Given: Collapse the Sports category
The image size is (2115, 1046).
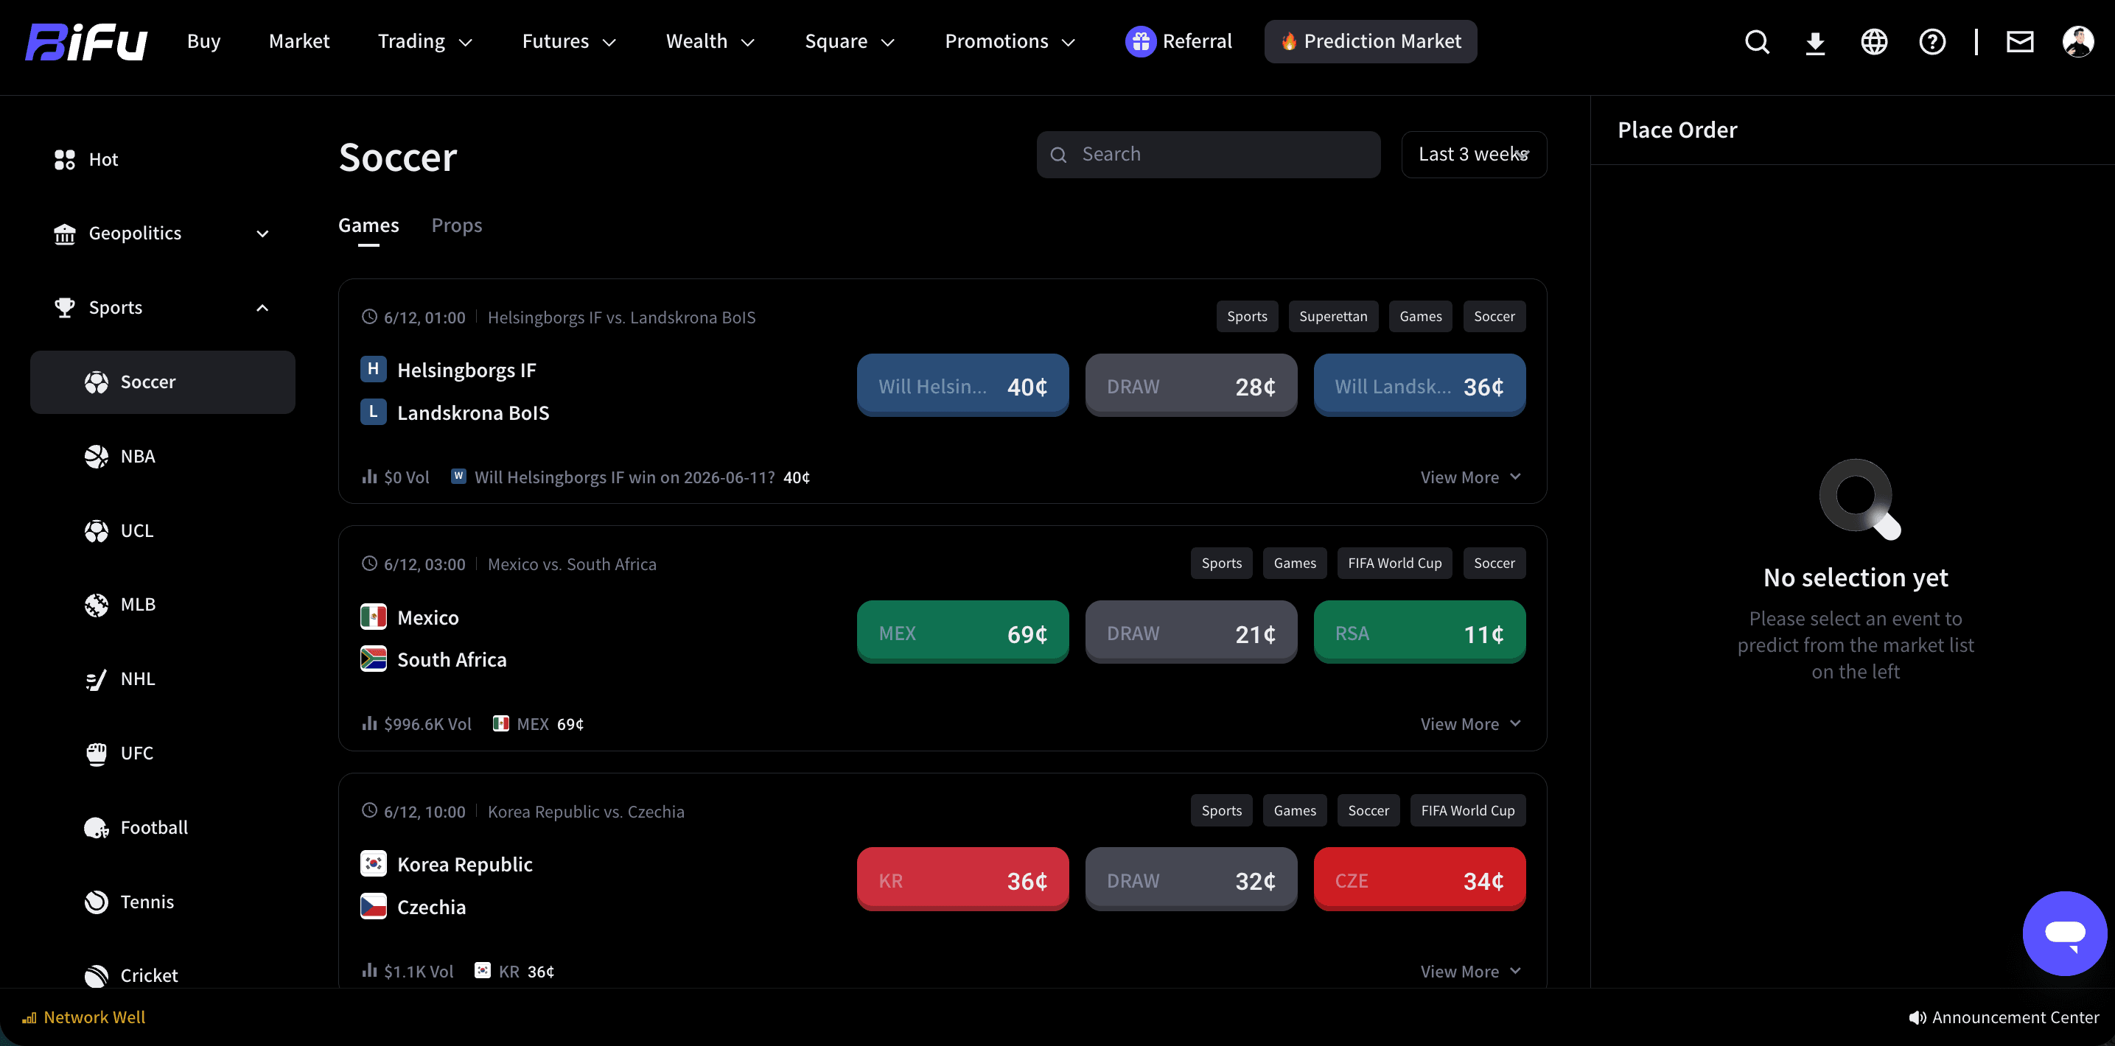Looking at the screenshot, I should pyautogui.click(x=163, y=308).
